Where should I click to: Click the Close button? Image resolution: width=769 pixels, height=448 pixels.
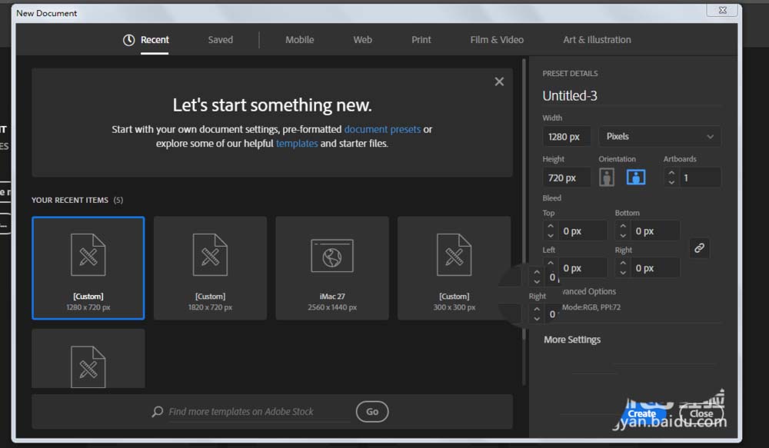701,413
